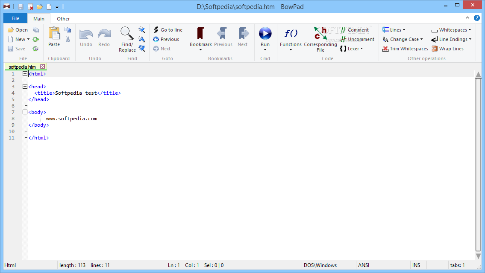485x273 pixels.
Task: Collapse the <head> fold marker
Action: coord(25,87)
